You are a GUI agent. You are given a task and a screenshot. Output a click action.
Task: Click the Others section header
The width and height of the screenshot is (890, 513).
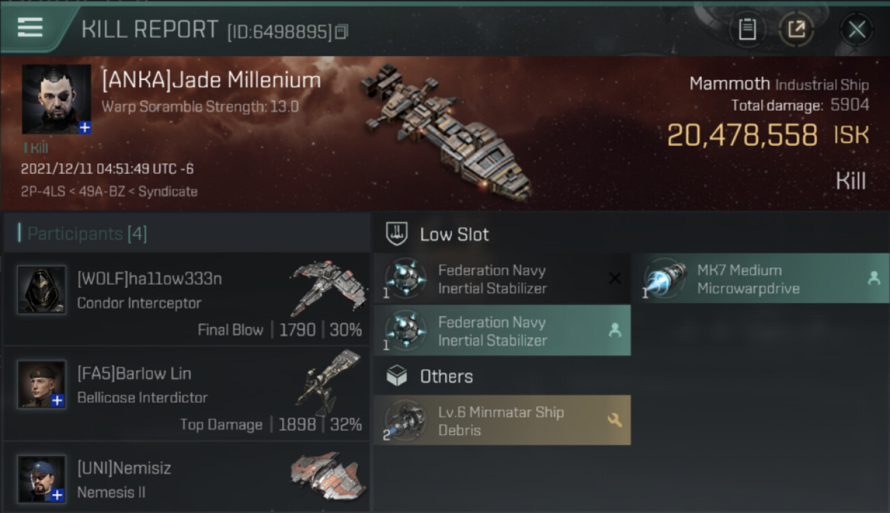(x=446, y=376)
